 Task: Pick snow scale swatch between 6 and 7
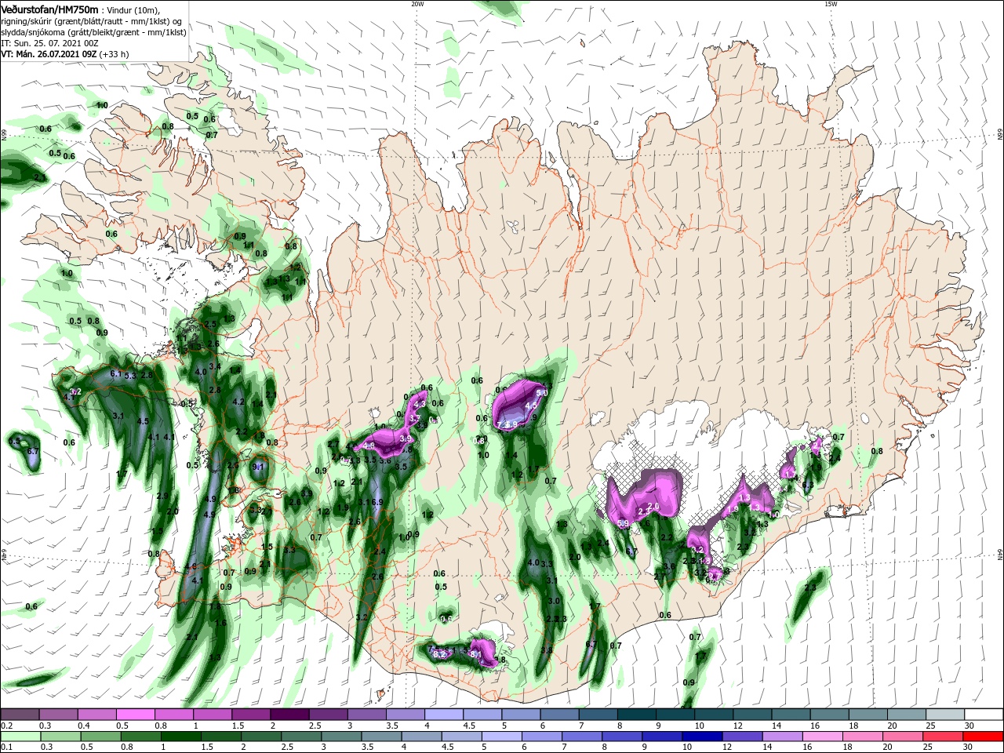(560, 715)
